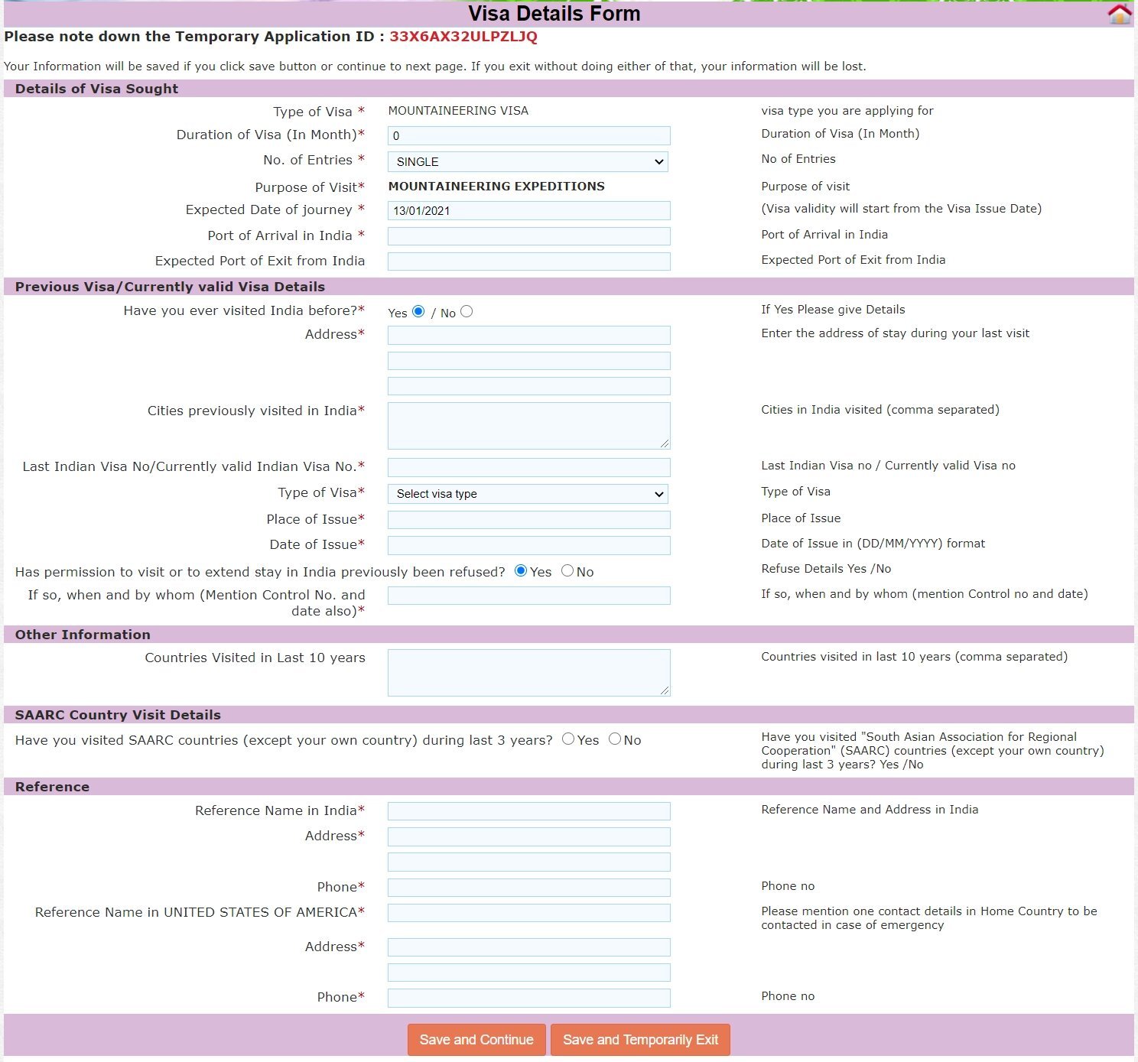Choose No for permission previously refused
This screenshot has height=1062, width=1138.
[567, 570]
